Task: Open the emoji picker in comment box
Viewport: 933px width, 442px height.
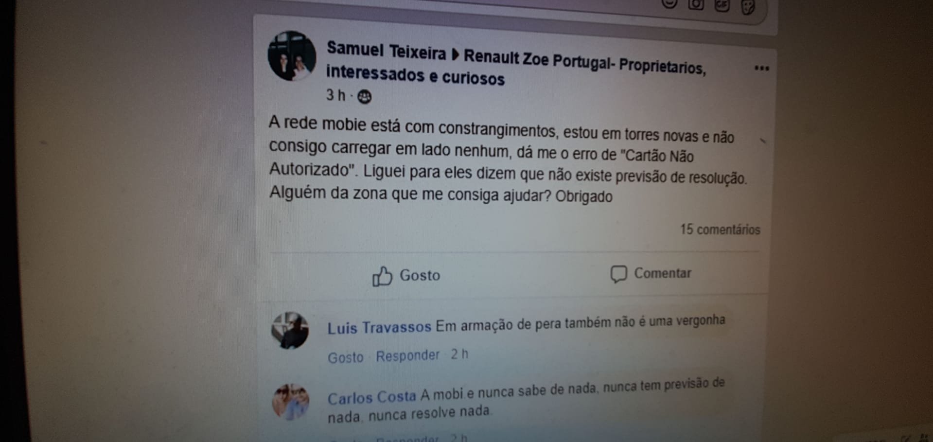Action: (670, 3)
